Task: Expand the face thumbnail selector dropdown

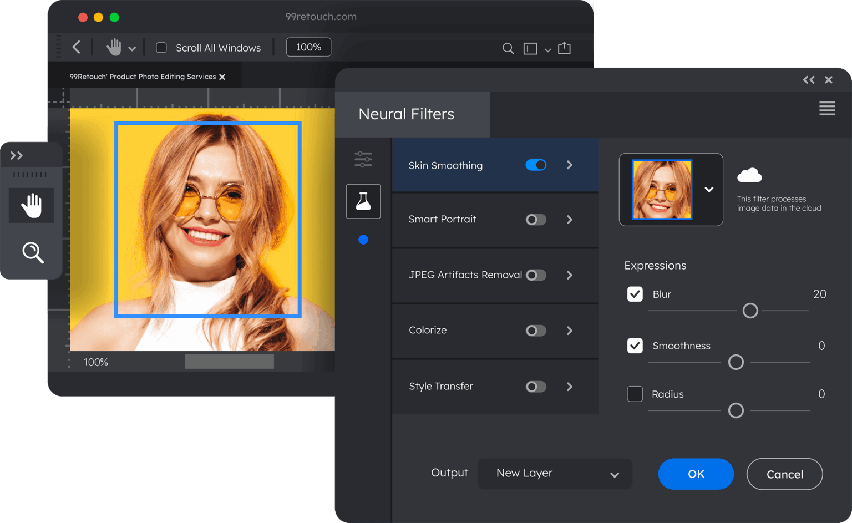Action: [708, 190]
